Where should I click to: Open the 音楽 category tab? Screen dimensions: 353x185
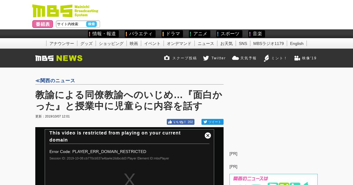pos(257,34)
